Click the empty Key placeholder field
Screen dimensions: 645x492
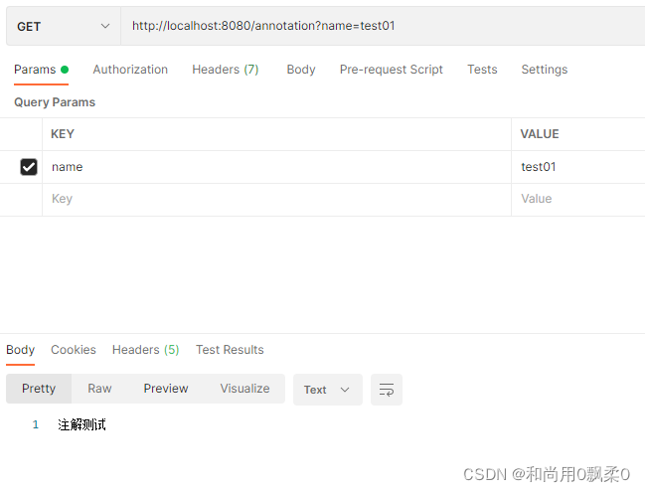[276, 199]
